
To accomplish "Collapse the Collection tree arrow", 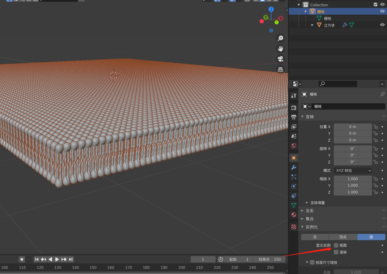I will coord(298,5).
